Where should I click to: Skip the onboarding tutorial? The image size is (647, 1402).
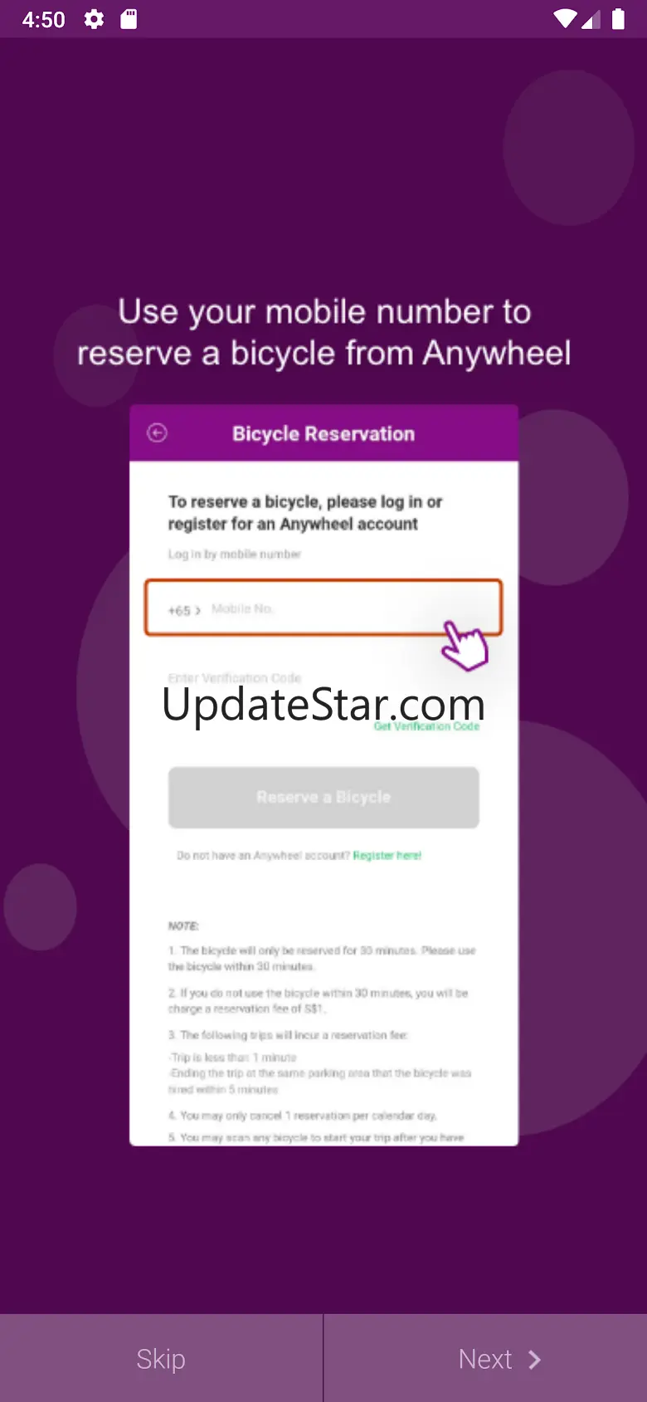(161, 1358)
